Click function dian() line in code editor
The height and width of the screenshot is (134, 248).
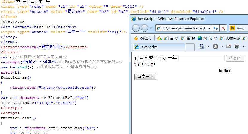(18, 118)
